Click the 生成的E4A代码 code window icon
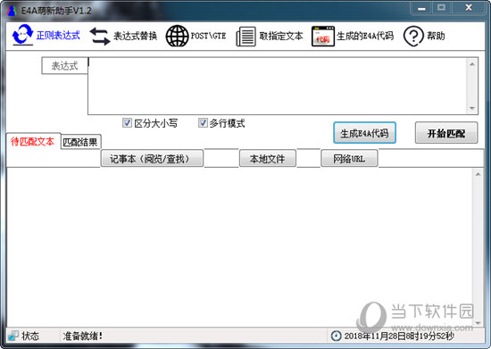Screen dimensions: 491x349 coord(323,37)
